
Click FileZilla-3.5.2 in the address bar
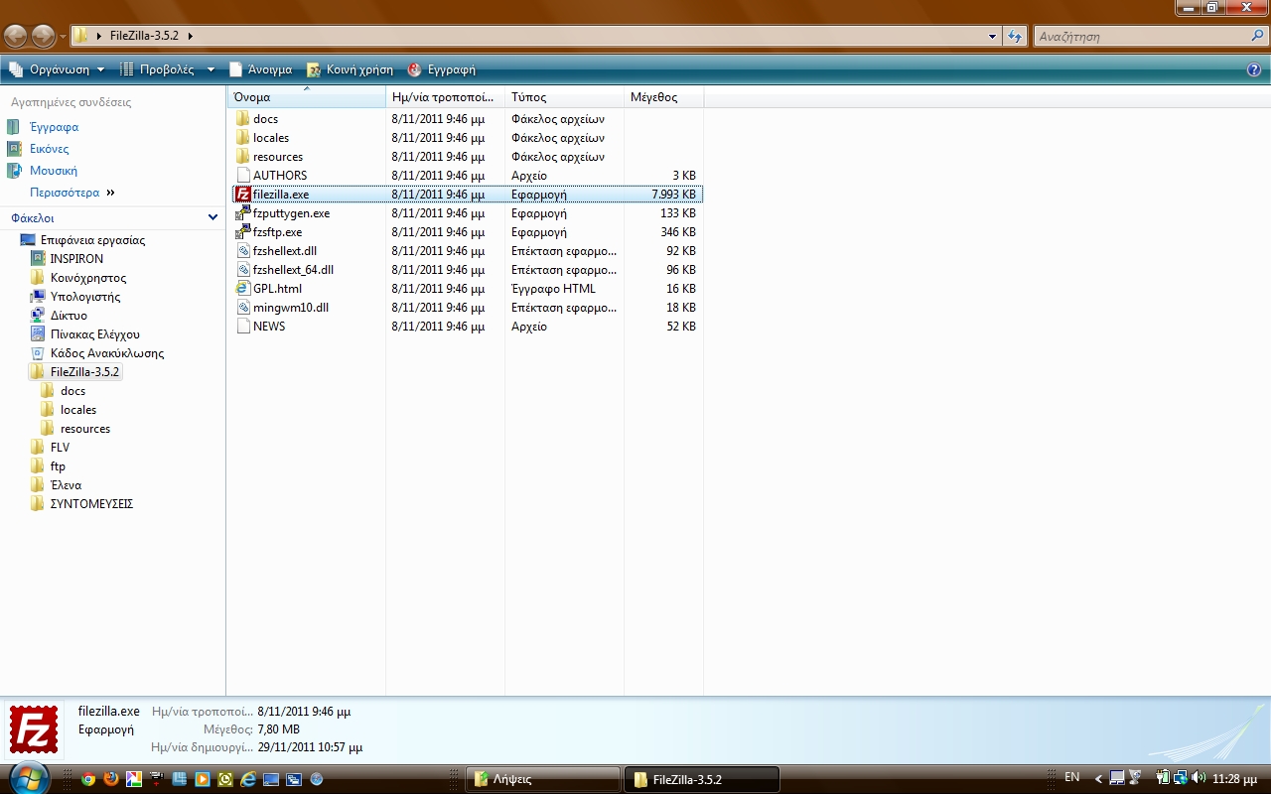pos(144,37)
